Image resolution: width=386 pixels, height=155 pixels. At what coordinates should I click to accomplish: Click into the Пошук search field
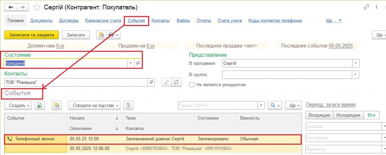point(217,105)
